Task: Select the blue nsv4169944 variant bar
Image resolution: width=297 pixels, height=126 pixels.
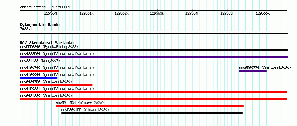Action: [x=38, y=78]
